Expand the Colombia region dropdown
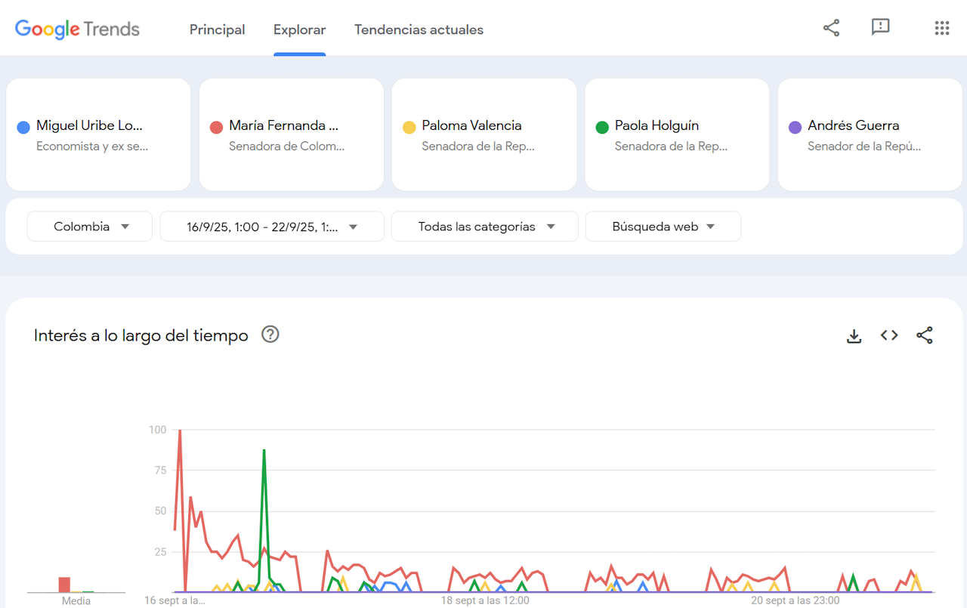The image size is (967, 608). (90, 227)
